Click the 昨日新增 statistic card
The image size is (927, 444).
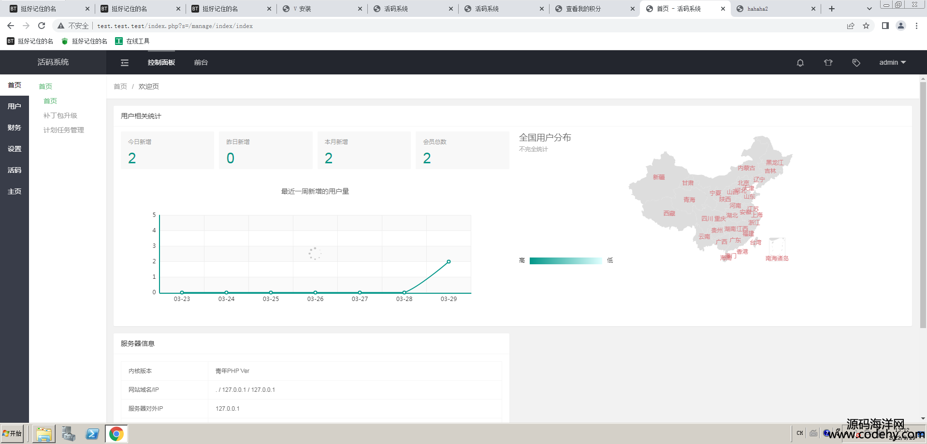pos(265,150)
